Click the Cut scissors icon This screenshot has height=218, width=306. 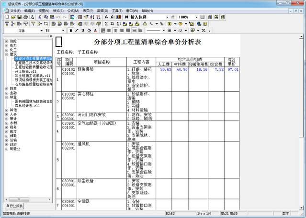pos(40,17)
